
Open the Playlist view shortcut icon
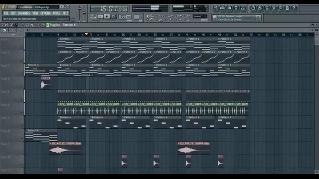point(216,8)
